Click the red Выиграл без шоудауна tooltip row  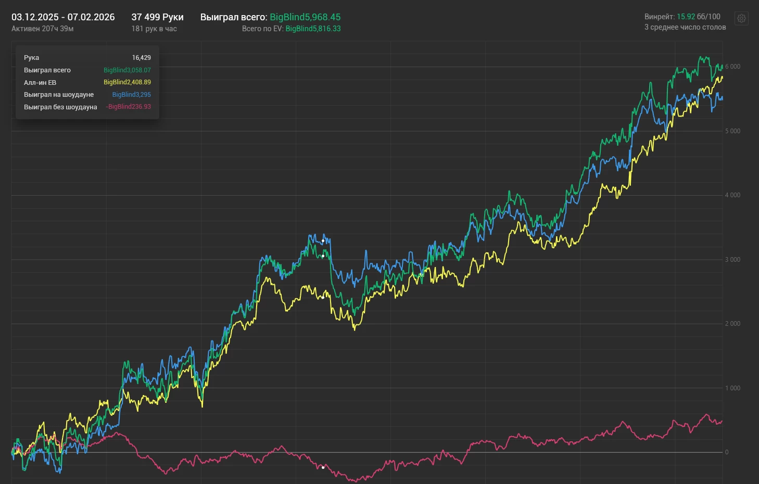pos(87,107)
